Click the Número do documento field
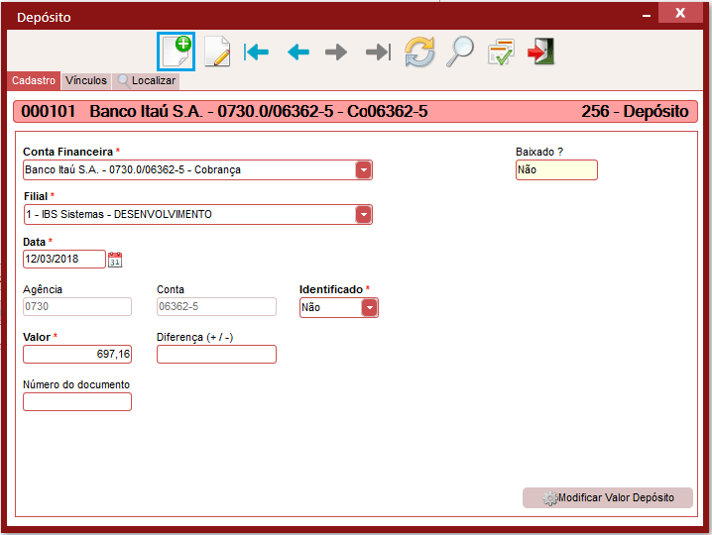712x535 pixels. [x=77, y=401]
